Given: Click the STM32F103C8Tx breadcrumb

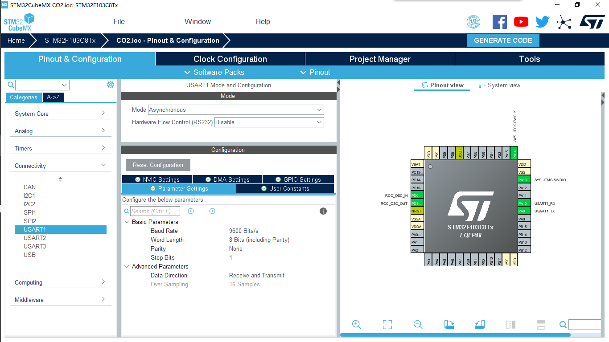Looking at the screenshot, I should pos(70,40).
